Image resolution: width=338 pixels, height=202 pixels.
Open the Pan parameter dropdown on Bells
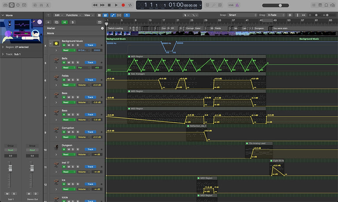pos(84,68)
